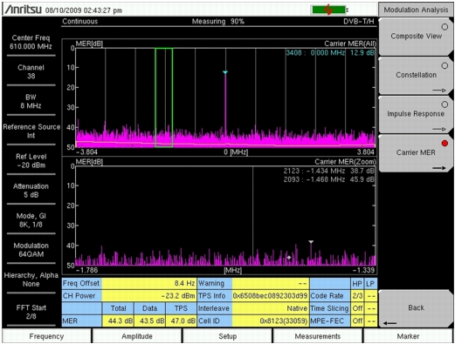
Task: Click the battery charging indicator icon
Action: [329, 10]
